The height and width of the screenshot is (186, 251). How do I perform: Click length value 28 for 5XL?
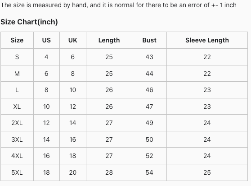click(109, 172)
